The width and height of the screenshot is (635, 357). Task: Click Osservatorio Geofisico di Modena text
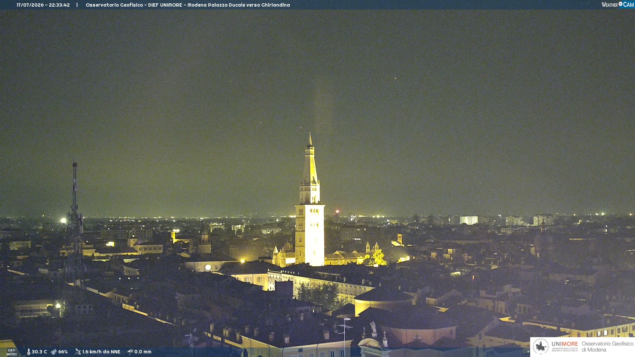tap(607, 347)
